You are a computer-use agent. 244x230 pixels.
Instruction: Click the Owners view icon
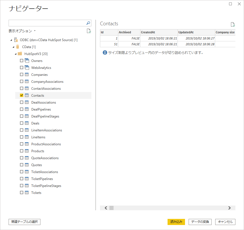point(27,61)
